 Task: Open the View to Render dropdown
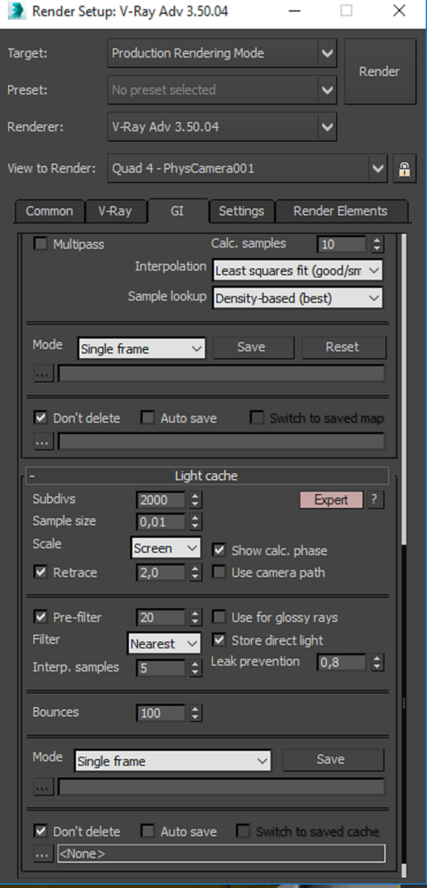tap(248, 169)
